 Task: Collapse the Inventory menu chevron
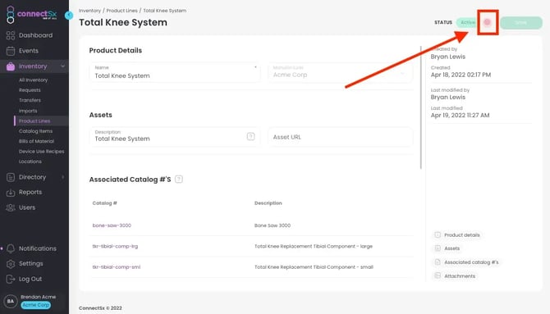click(62, 66)
